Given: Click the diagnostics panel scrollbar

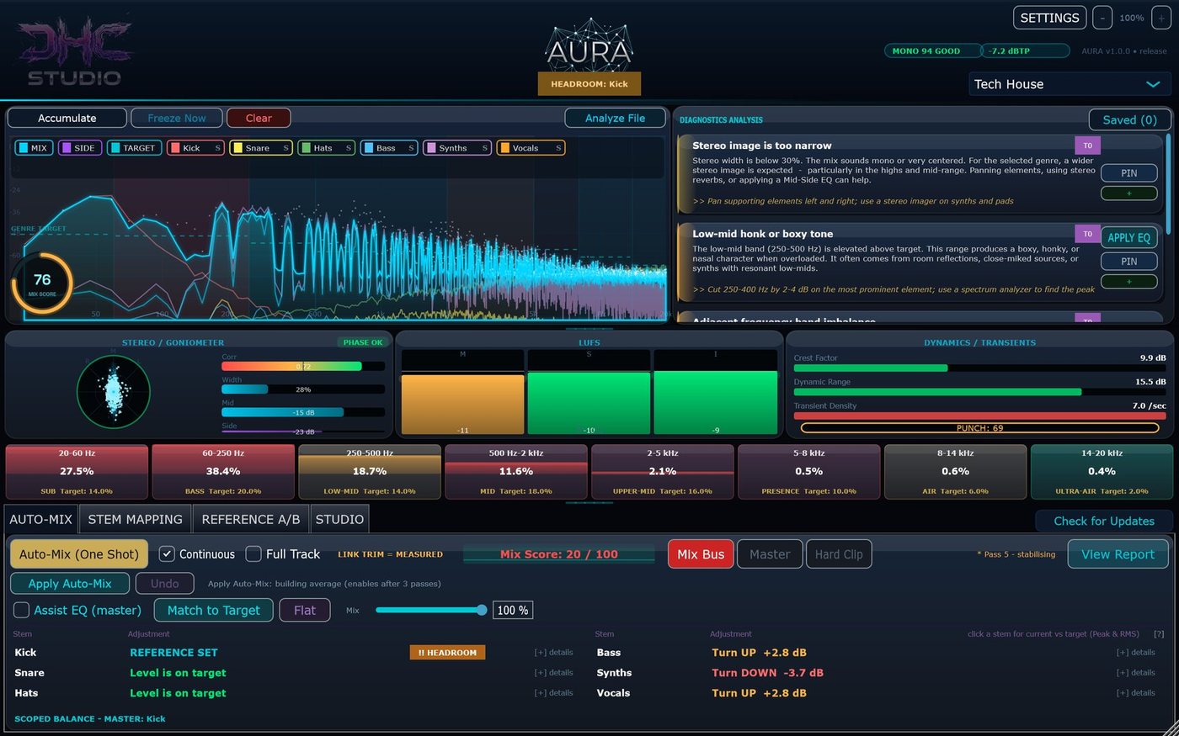Looking at the screenshot, I should (x=1168, y=183).
